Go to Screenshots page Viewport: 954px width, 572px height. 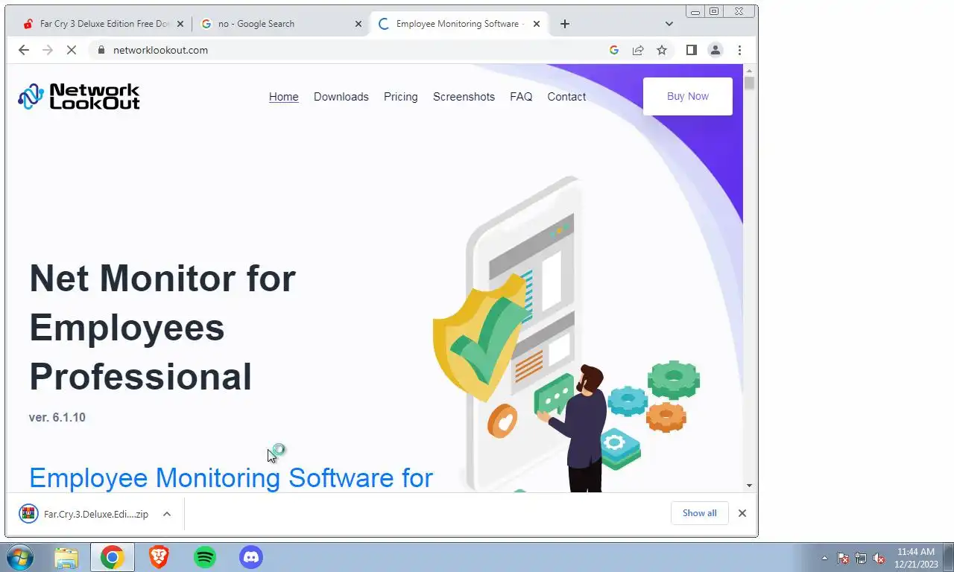(464, 97)
